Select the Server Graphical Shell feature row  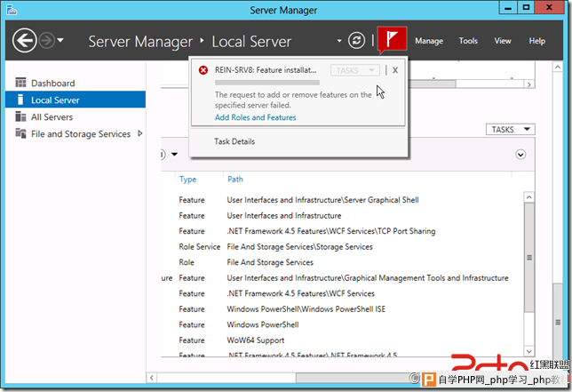click(x=342, y=200)
